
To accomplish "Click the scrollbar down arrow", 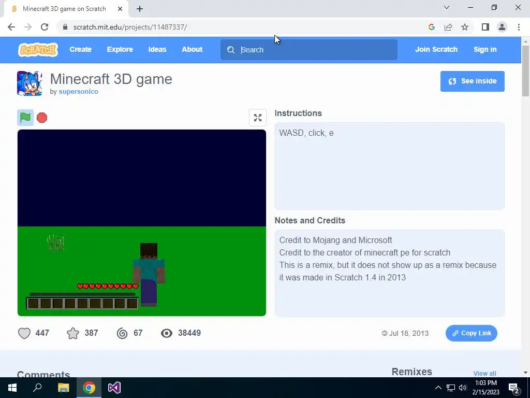I will point(526,373).
